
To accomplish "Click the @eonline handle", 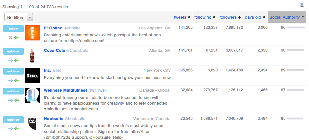I will click(72, 28).
